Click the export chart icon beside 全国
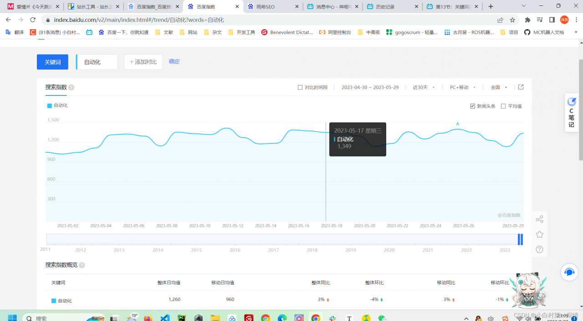 point(521,87)
